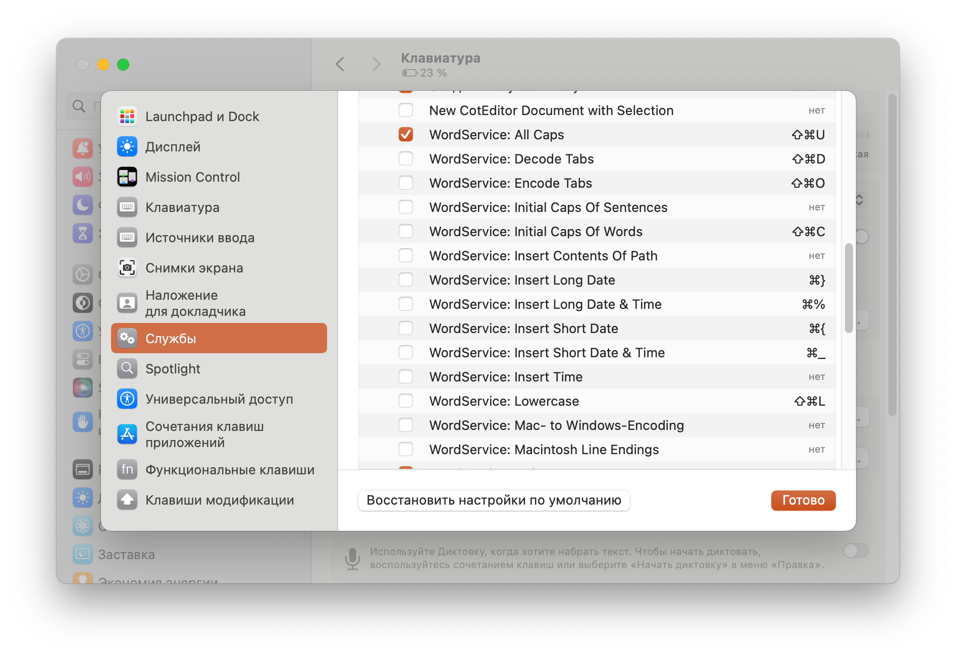Click ⌘} shortcut for Insert Long Date
The width and height of the screenshot is (956, 658).
817,280
